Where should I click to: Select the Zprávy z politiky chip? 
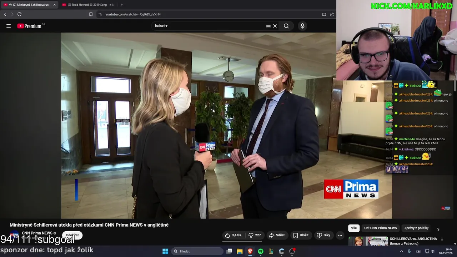coord(416,228)
